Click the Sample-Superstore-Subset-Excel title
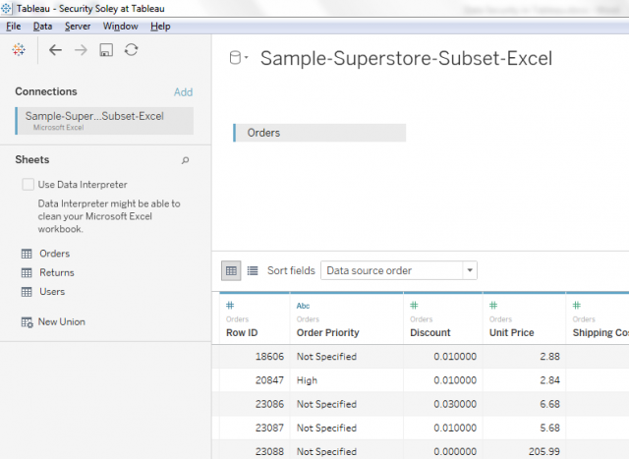The width and height of the screenshot is (629, 459). pyautogui.click(x=406, y=58)
